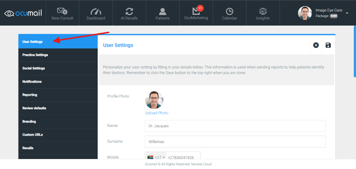Open Notifications in sidebar

coord(58,82)
